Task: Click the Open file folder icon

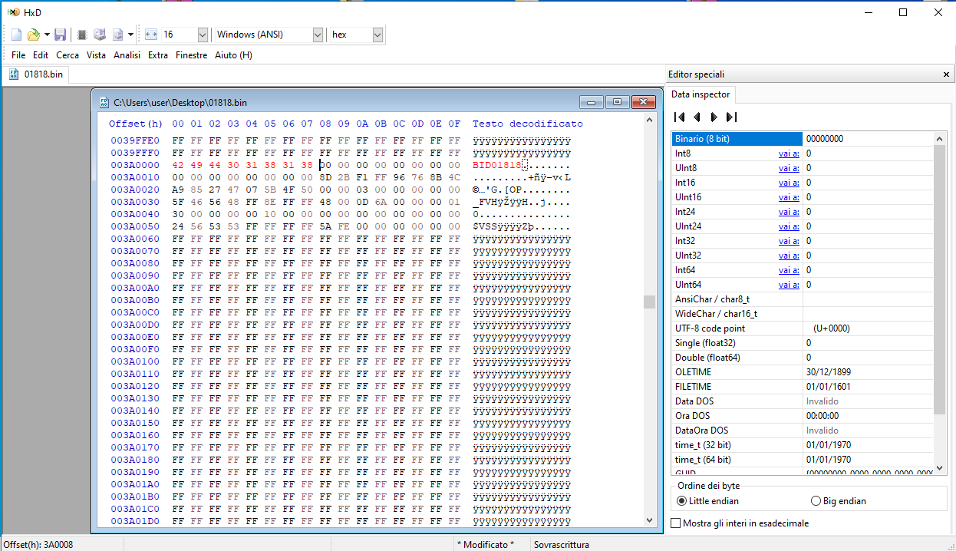Action: point(33,35)
